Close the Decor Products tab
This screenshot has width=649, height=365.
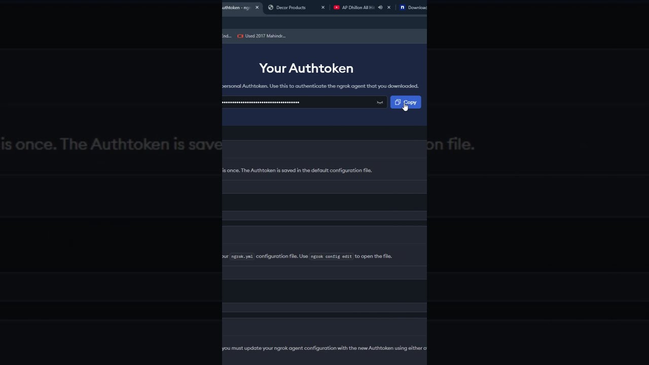click(323, 8)
